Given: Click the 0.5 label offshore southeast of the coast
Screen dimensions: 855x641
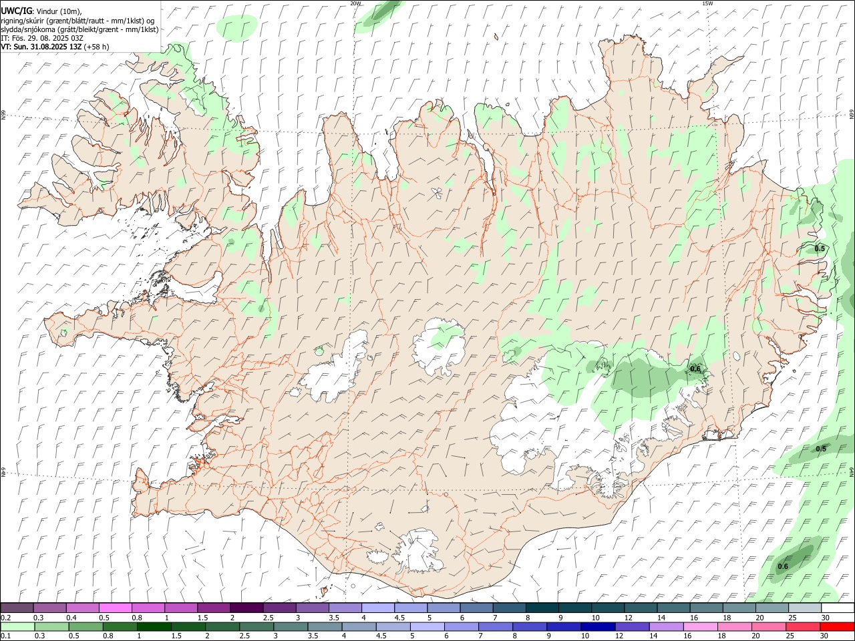Looking at the screenshot, I should [x=821, y=449].
